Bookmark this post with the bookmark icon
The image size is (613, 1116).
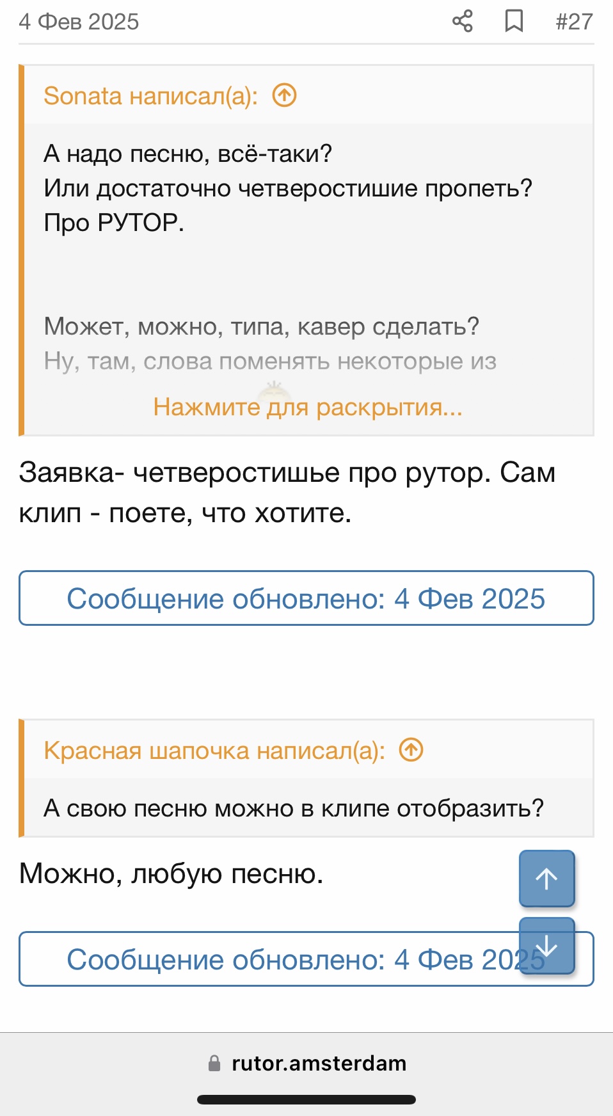(514, 21)
